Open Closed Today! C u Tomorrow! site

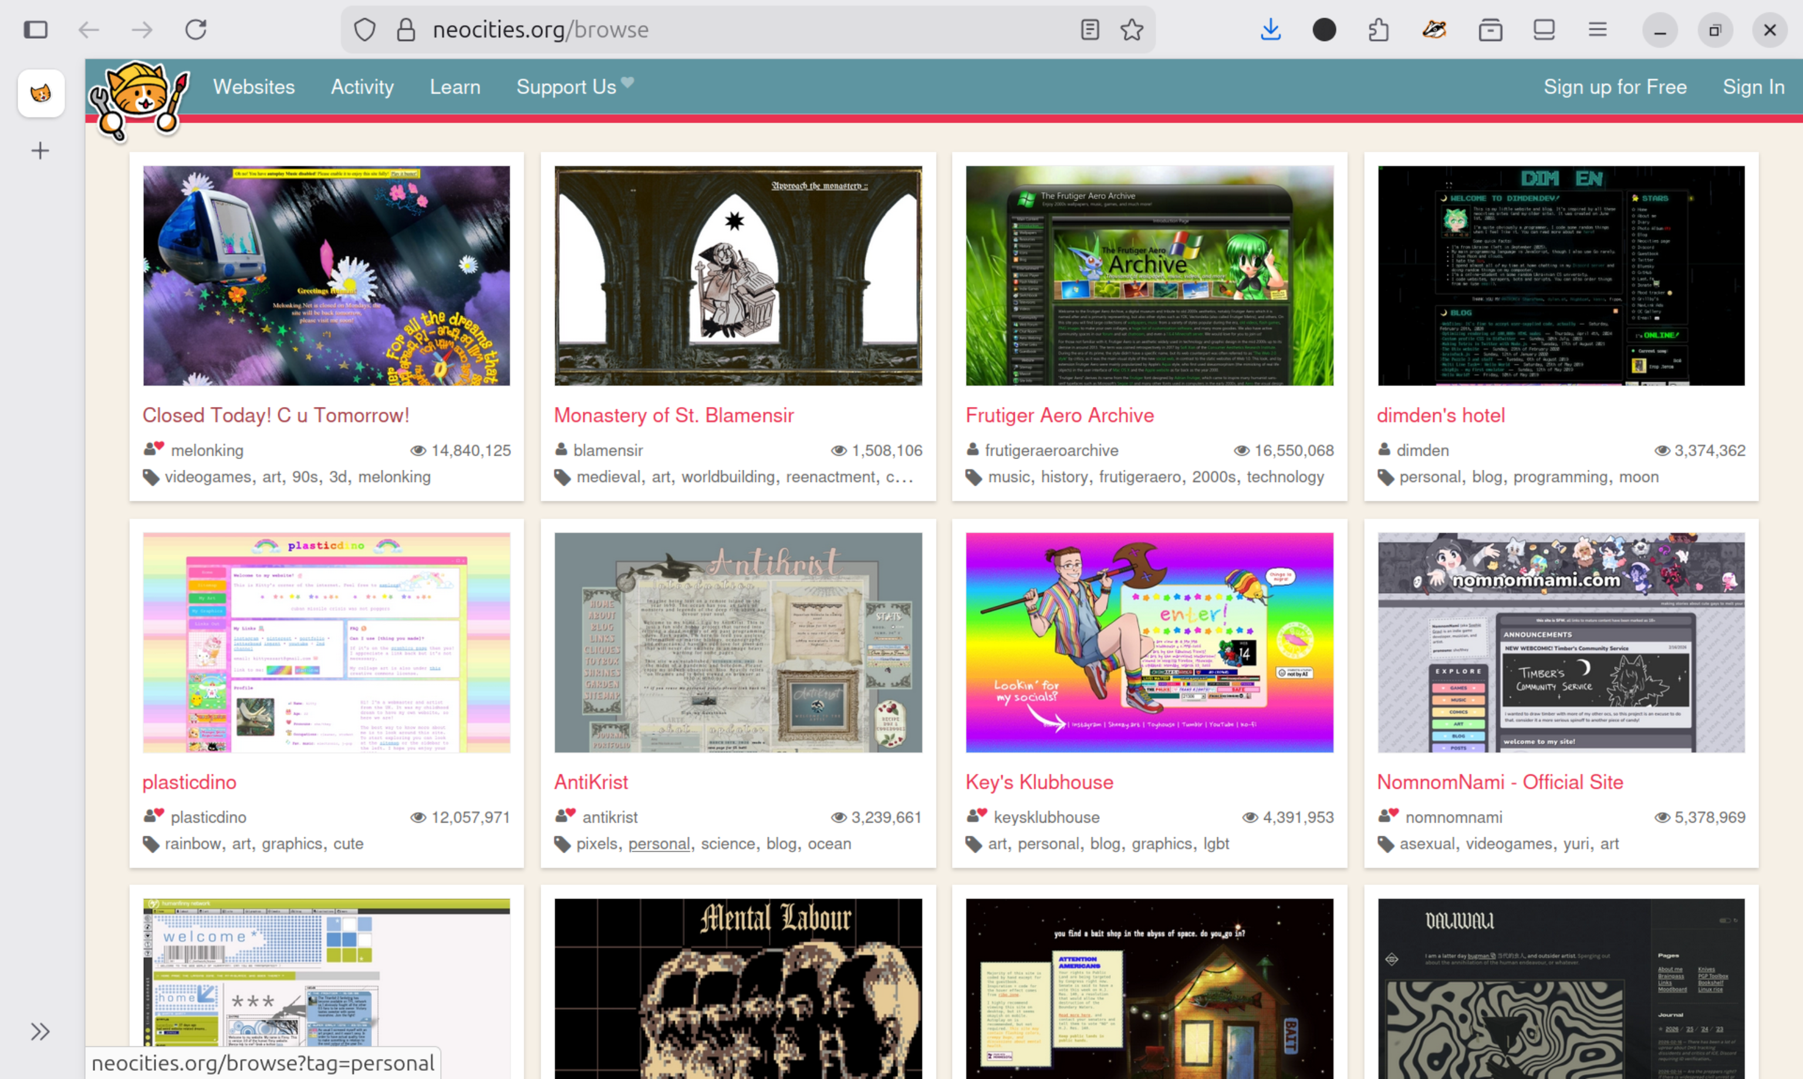pos(276,415)
